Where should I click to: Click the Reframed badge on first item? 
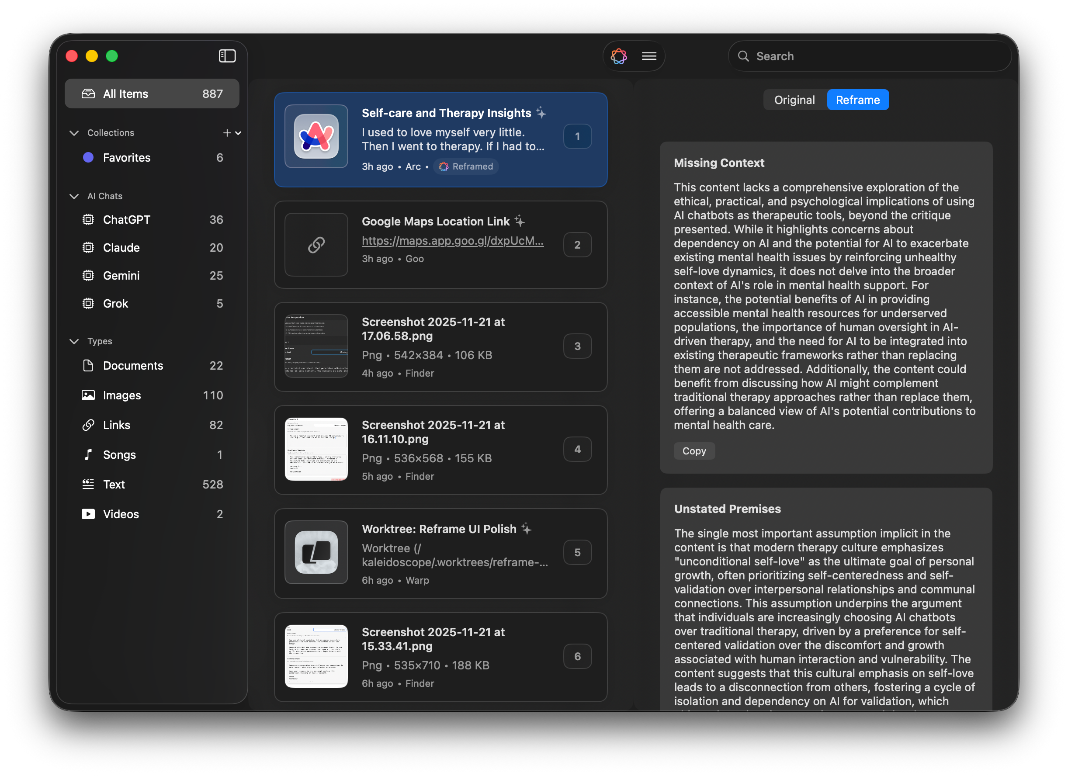[x=466, y=166]
